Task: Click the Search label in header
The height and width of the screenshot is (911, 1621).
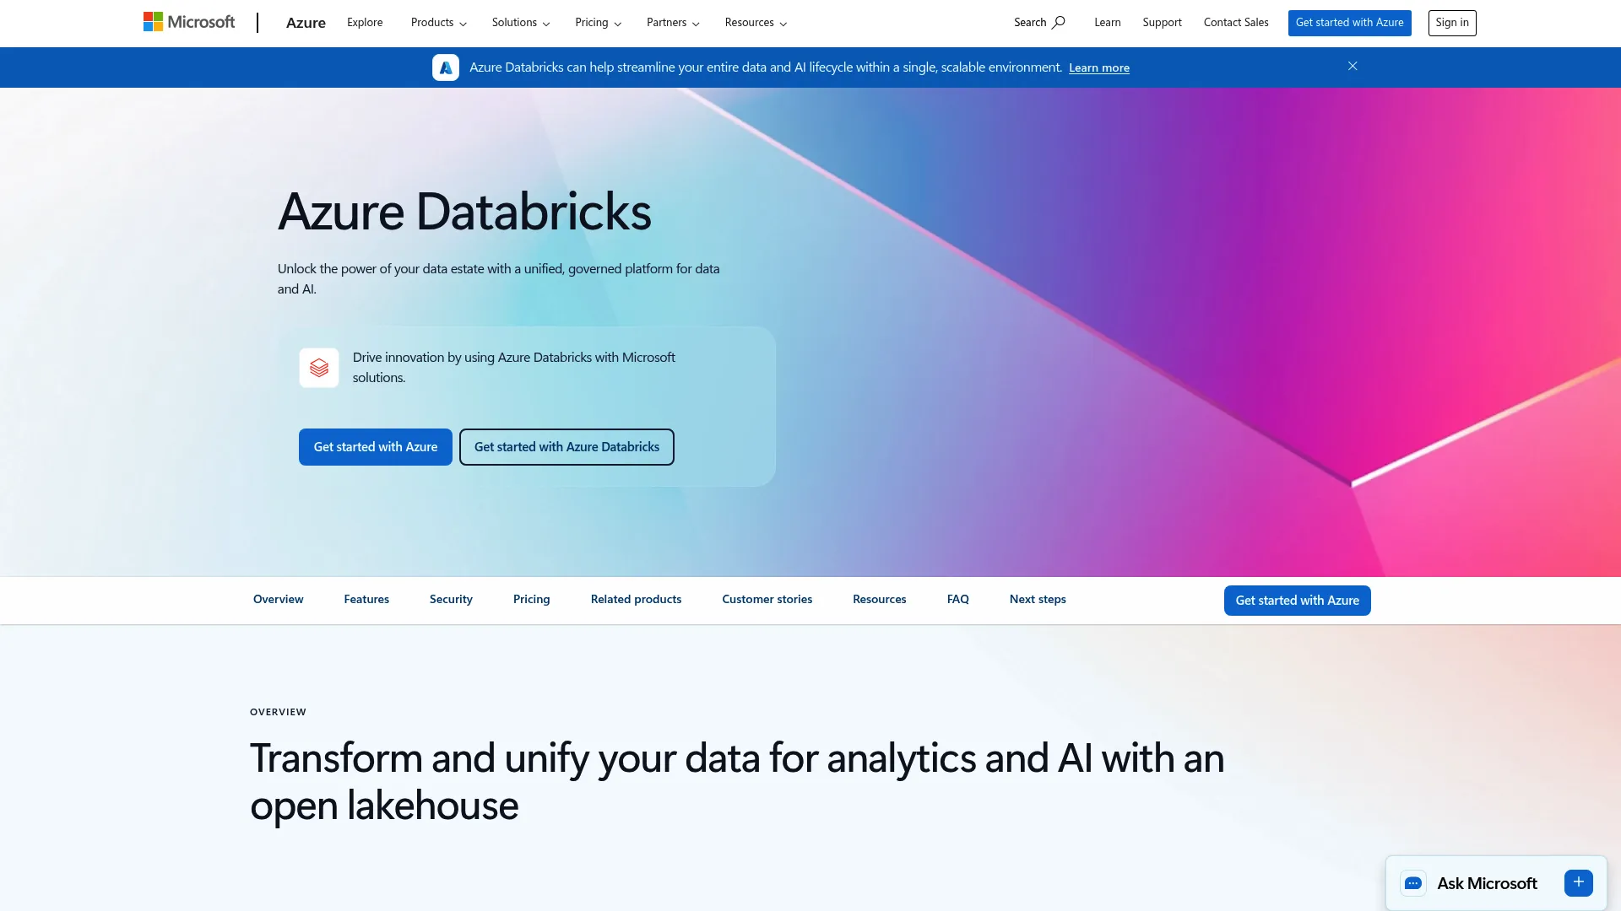Action: (1030, 23)
